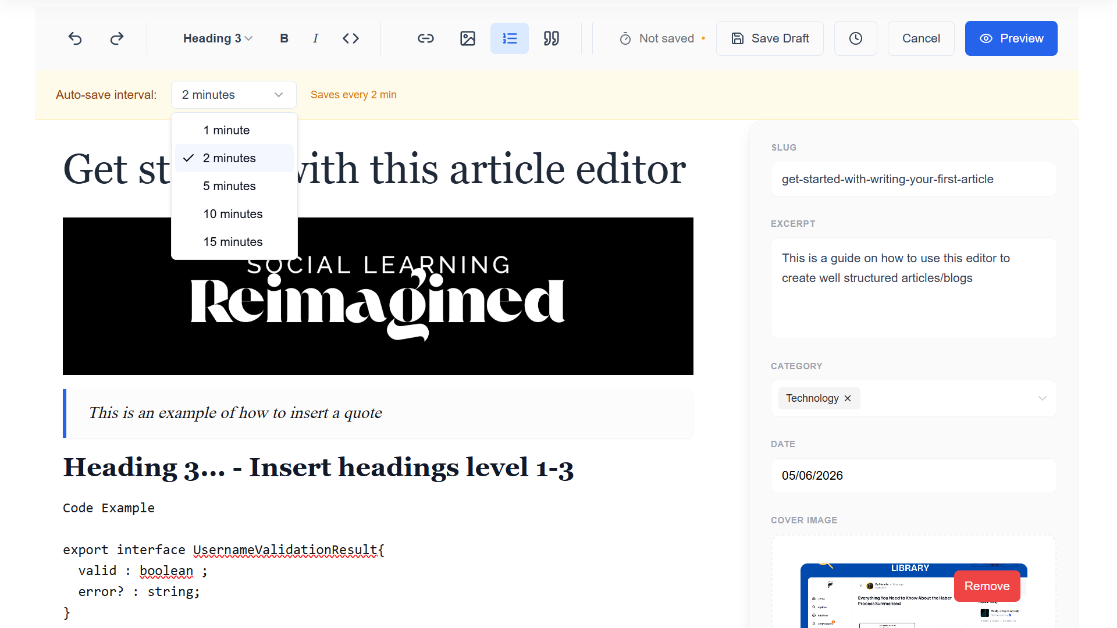Screen dimensions: 1117x628
Task: Open the Heading 3 style dropdown
Action: (x=218, y=38)
